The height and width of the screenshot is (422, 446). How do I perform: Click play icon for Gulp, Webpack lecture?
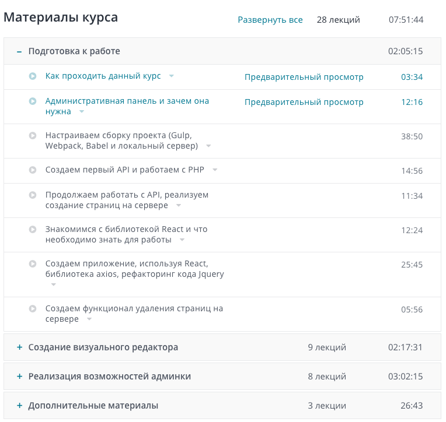[x=33, y=135]
